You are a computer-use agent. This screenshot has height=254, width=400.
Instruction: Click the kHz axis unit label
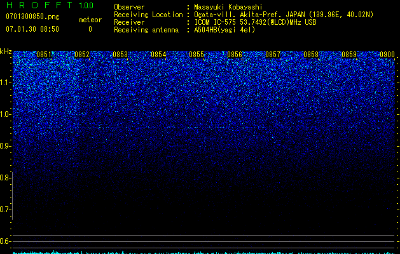tap(6, 51)
